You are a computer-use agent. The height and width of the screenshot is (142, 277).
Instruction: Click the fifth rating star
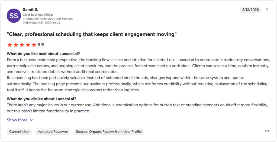click(x=34, y=45)
